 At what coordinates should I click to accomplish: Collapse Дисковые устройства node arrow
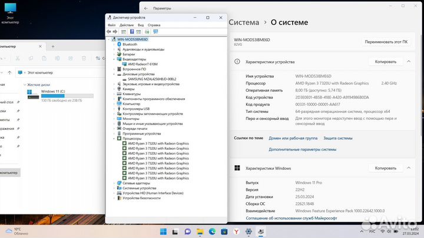(114, 74)
